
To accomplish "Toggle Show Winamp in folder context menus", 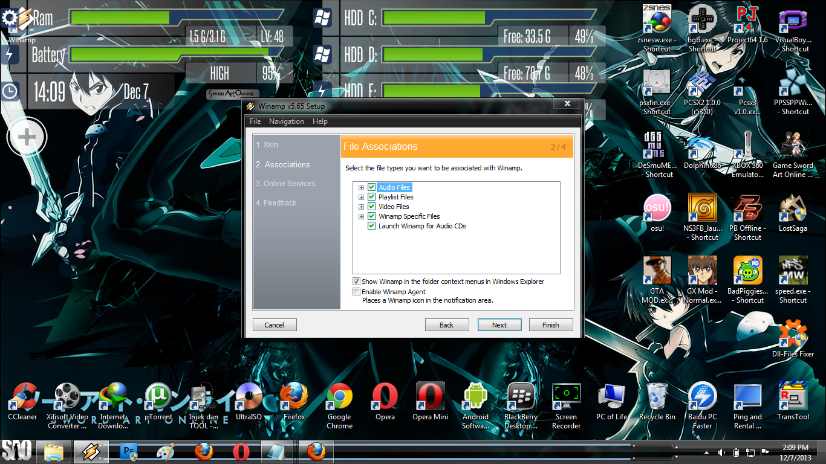I will 357,281.
